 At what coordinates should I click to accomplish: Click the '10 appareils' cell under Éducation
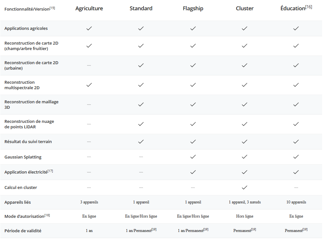296,202
